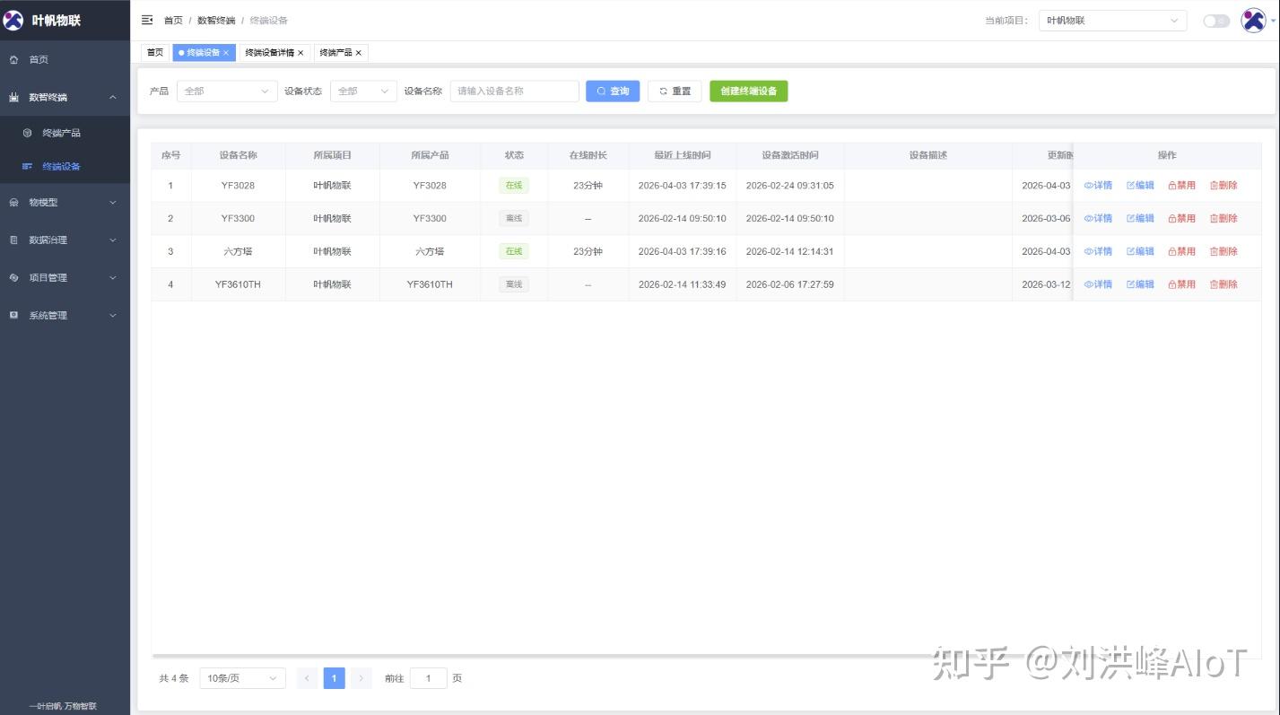The image size is (1280, 715).
Task: Click the 共 4 条 total count
Action: [x=174, y=679]
